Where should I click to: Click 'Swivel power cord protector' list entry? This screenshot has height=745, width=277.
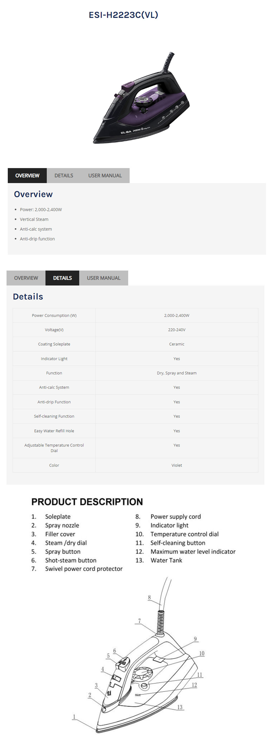[x=84, y=569]
